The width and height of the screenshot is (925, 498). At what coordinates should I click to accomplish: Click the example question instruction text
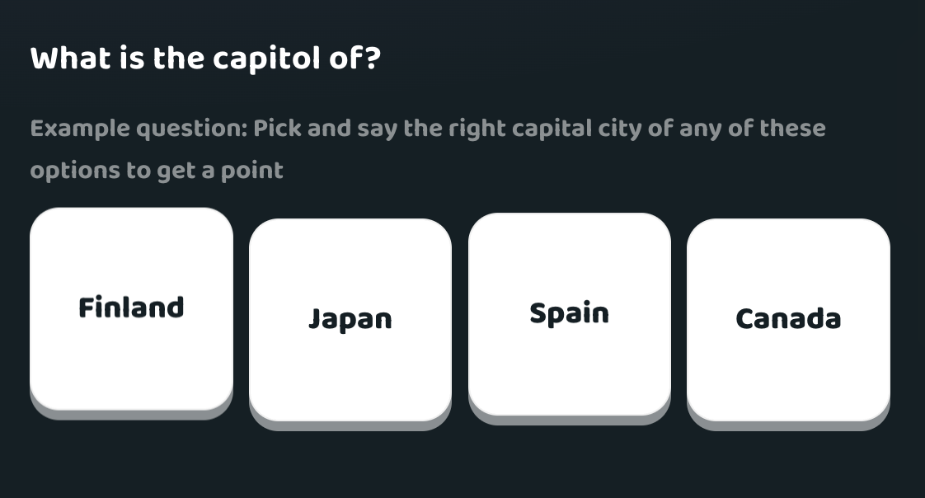pyautogui.click(x=427, y=148)
